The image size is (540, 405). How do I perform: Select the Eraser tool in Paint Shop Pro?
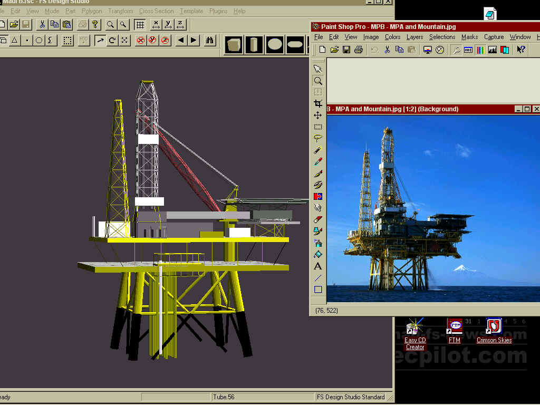tap(318, 219)
